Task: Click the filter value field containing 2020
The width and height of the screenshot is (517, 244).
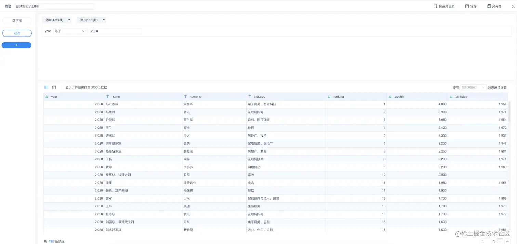Action: [x=116, y=31]
